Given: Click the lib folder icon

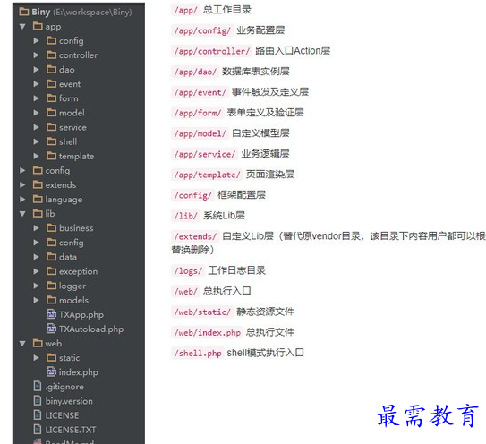Looking at the screenshot, I should pos(38,213).
